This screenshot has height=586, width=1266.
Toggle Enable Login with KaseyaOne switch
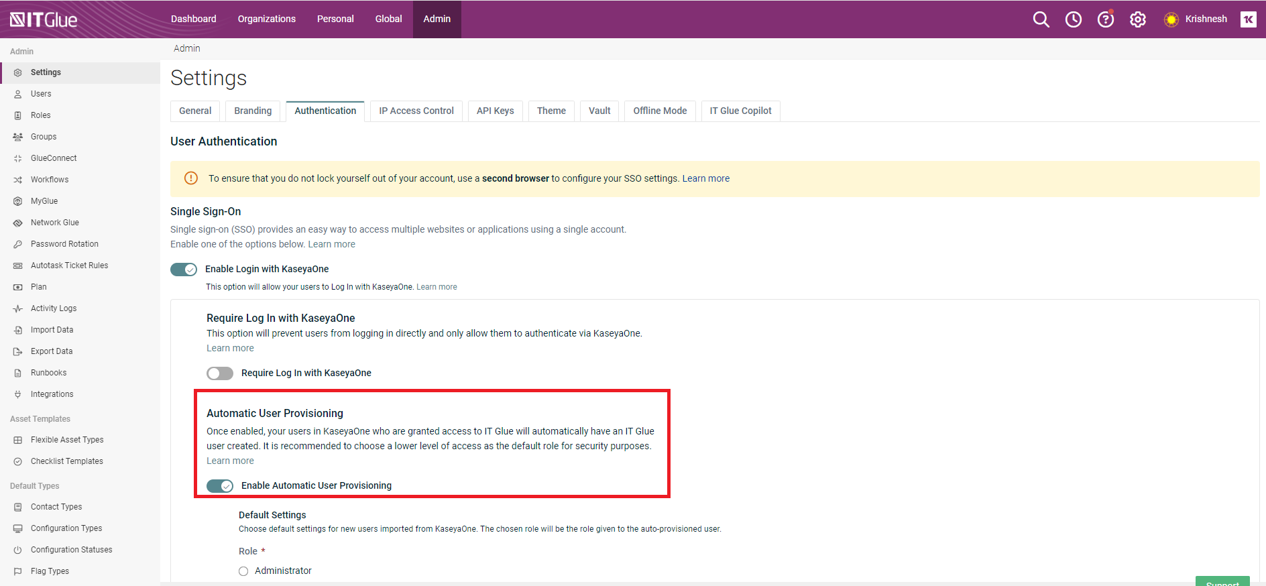184,270
